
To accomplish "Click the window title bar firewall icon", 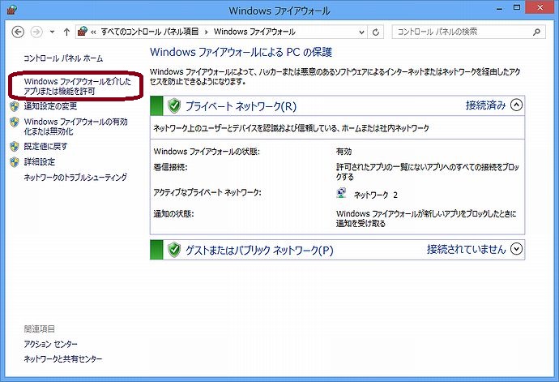I will (x=12, y=10).
